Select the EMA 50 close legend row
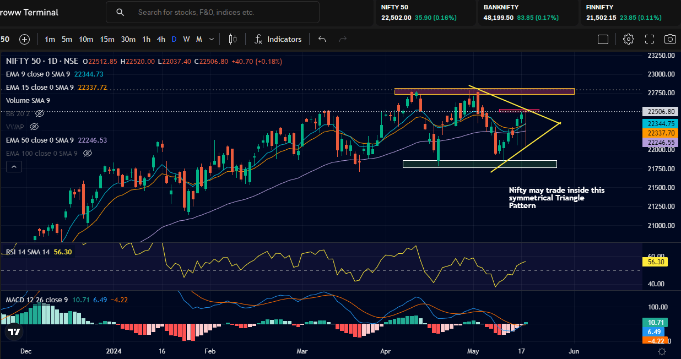The height and width of the screenshot is (359, 681). pos(56,140)
